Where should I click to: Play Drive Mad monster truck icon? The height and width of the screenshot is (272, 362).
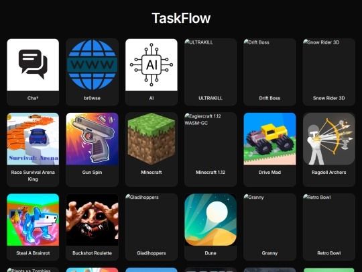click(269, 139)
